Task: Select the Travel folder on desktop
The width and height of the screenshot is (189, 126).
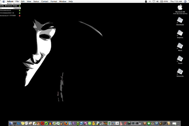Action: coord(180,60)
